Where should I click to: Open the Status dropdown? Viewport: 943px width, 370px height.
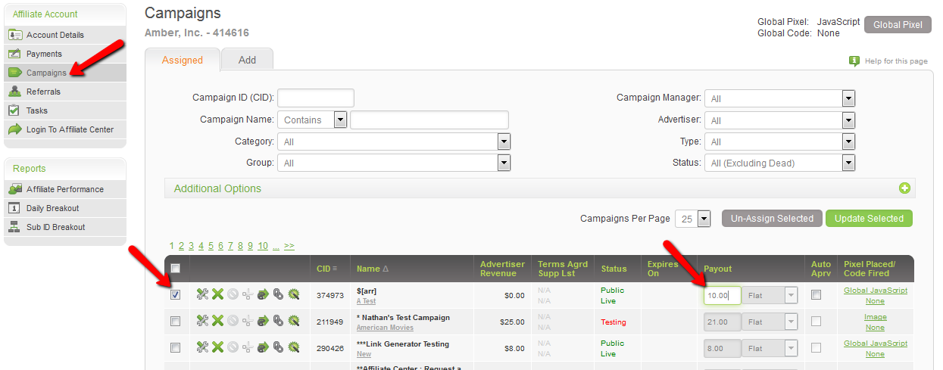pyautogui.click(x=779, y=163)
